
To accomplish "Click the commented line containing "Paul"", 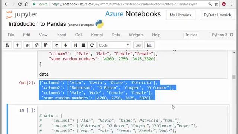I will pos(110,121).
